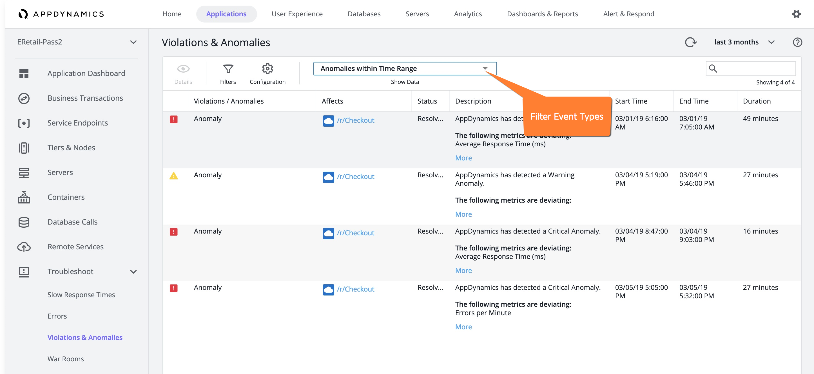This screenshot has height=374, width=814.
Task: Open the help question mark icon
Action: [x=797, y=42]
